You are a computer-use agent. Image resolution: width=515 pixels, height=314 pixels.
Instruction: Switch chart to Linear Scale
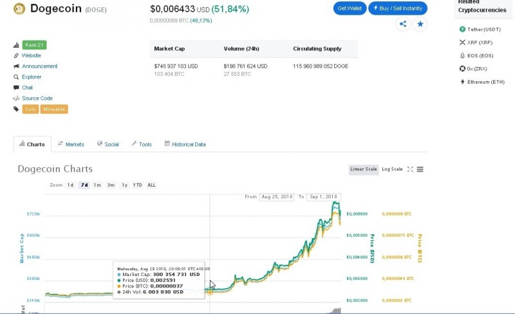tap(363, 169)
